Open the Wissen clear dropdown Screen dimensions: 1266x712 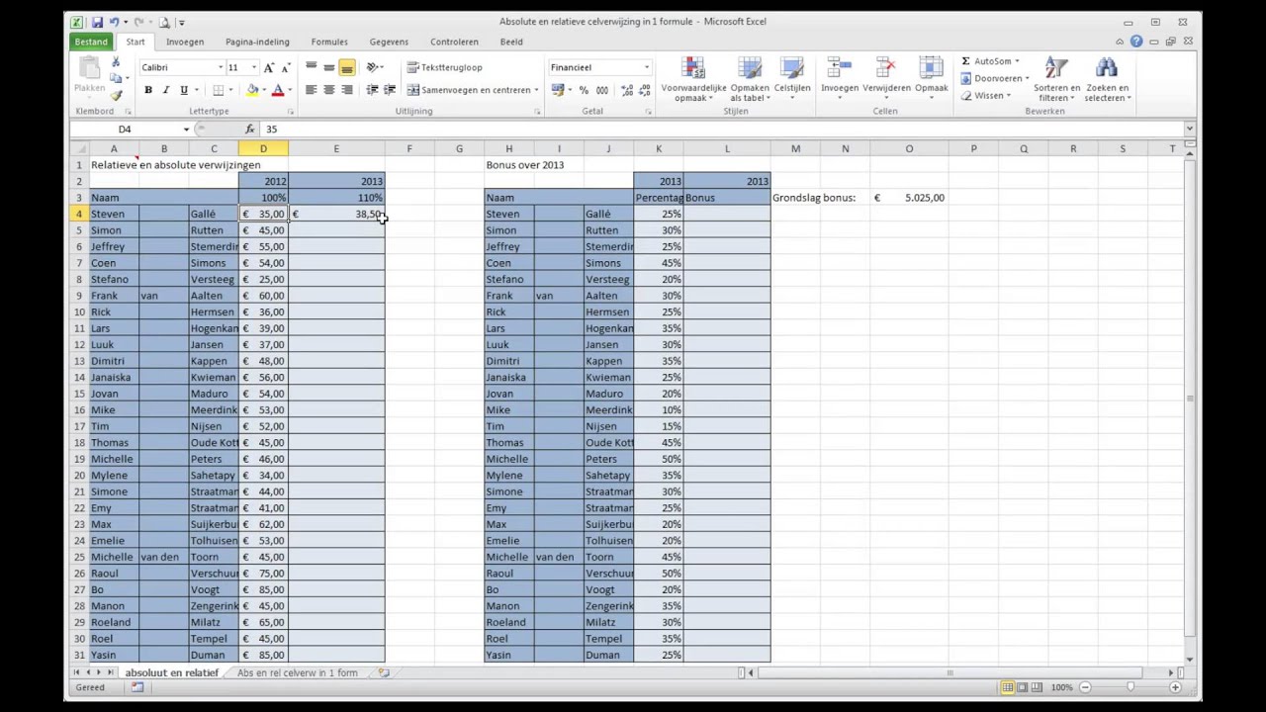click(x=986, y=96)
